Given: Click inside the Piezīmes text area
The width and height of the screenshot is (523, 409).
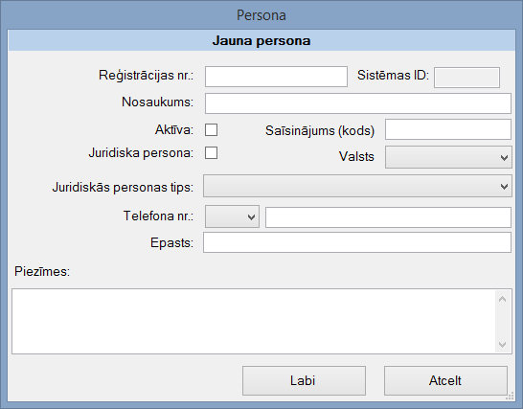Looking at the screenshot, I should pyautogui.click(x=254, y=321).
